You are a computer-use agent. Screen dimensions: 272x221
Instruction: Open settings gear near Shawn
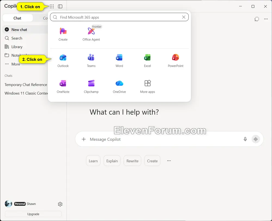coord(60,204)
